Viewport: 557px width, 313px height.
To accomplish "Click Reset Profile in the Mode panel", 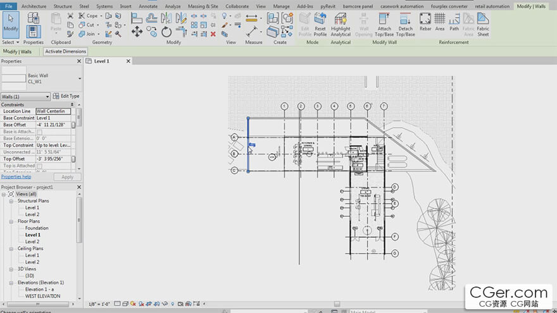I will [x=320, y=24].
